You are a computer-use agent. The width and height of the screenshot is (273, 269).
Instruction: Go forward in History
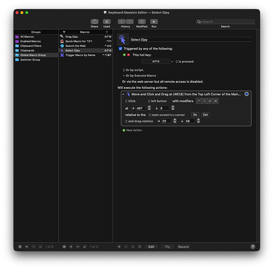click(x=129, y=22)
